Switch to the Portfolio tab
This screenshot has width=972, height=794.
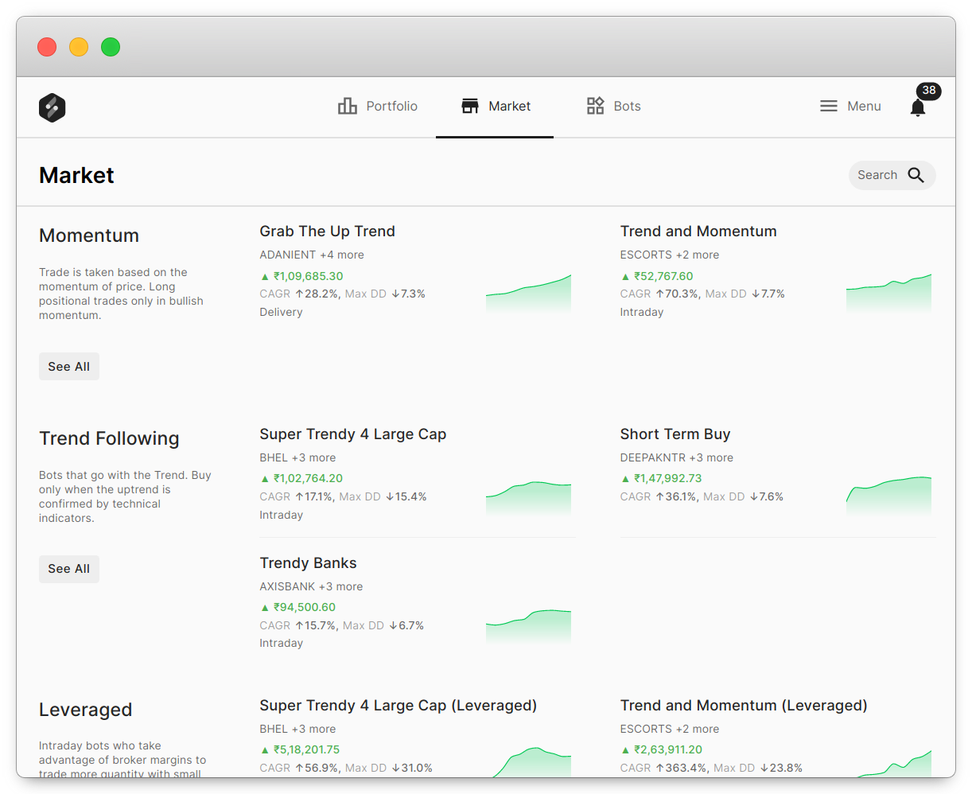tap(377, 107)
